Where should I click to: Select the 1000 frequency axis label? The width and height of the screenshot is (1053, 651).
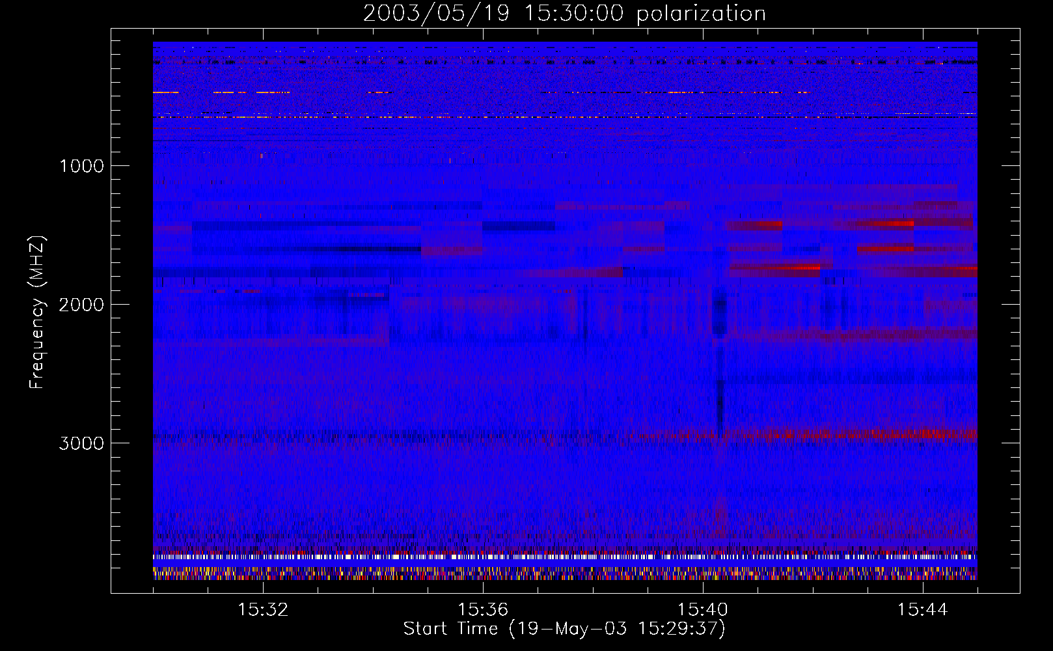pos(81,166)
